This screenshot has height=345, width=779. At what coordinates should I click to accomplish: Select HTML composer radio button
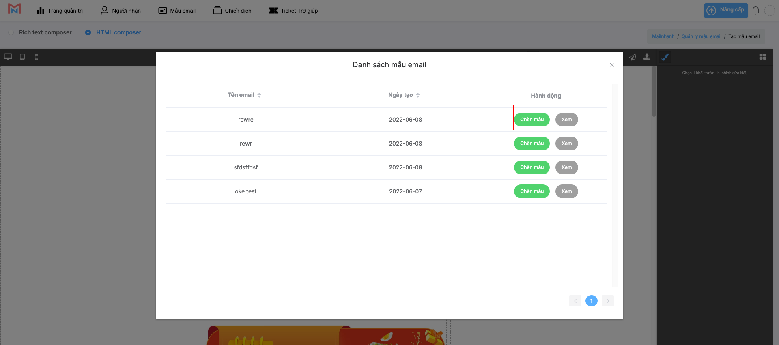click(x=88, y=32)
